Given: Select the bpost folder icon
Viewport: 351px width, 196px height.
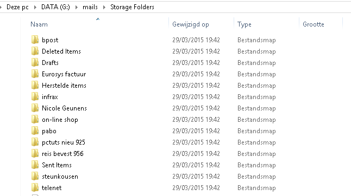Looking at the screenshot, I should coord(35,40).
